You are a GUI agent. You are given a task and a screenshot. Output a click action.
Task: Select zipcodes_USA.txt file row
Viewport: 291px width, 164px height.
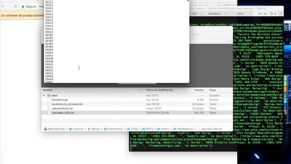tap(137, 113)
